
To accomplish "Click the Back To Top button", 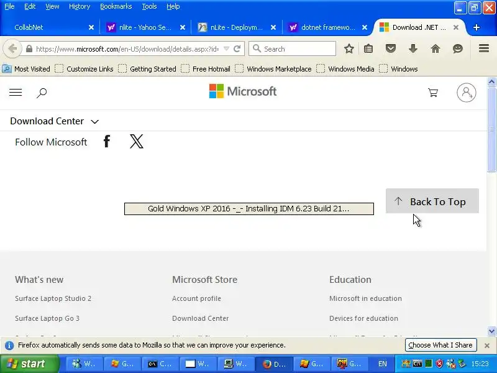I will coord(432,201).
